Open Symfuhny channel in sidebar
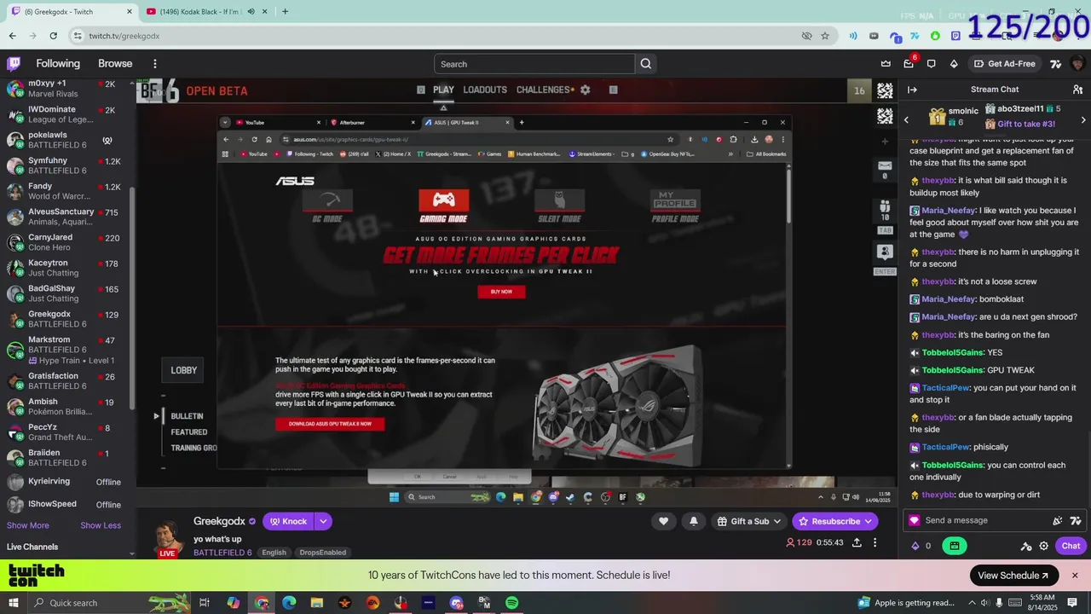This screenshot has height=614, width=1091. (x=66, y=165)
